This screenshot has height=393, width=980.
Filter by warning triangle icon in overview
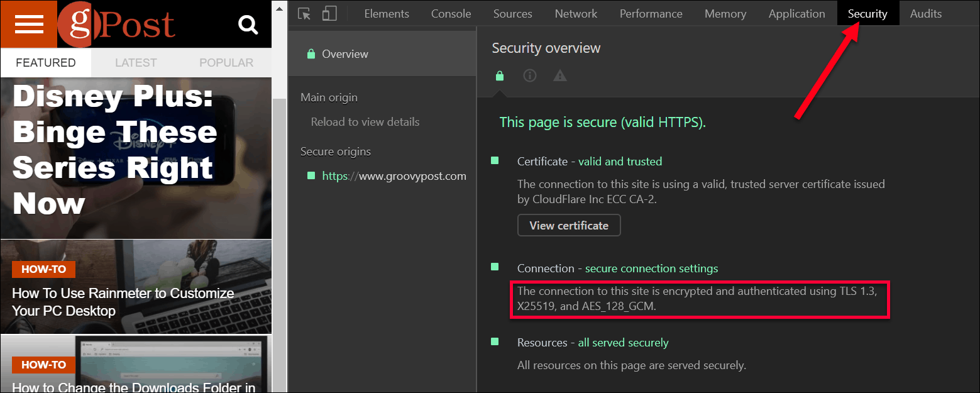tap(560, 76)
